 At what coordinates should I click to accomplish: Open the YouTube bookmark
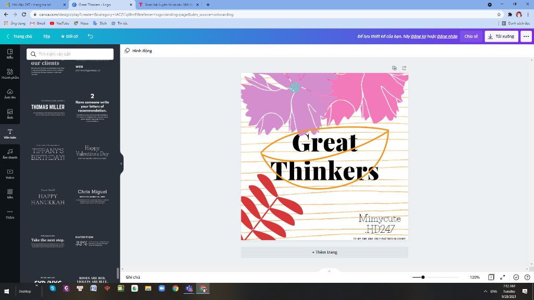pos(59,23)
